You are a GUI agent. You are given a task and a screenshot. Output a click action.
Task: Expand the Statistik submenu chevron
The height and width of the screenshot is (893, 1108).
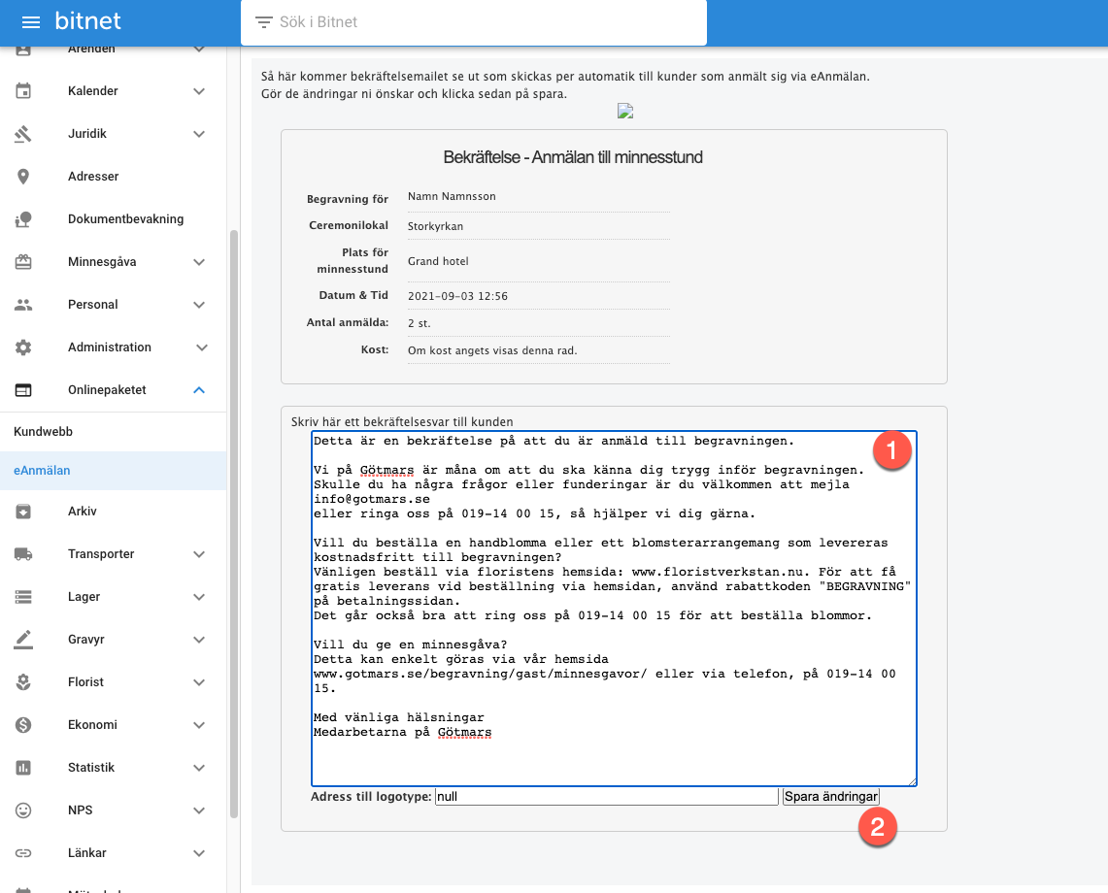(199, 768)
